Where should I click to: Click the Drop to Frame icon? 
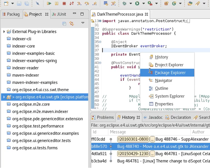pos(106,3)
